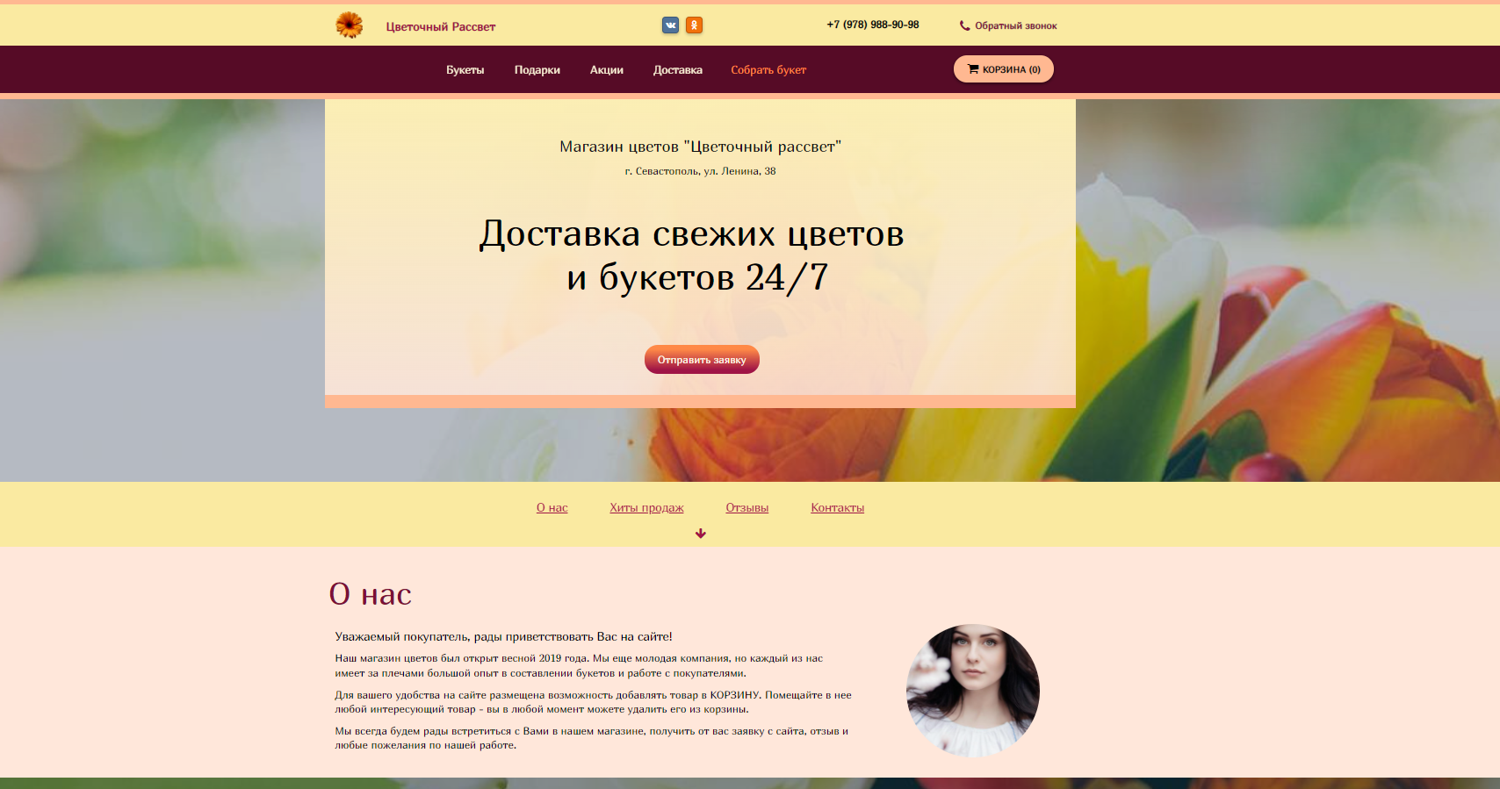Image resolution: width=1500 pixels, height=789 pixels.
Task: Open the VK social network icon
Action: click(x=670, y=25)
